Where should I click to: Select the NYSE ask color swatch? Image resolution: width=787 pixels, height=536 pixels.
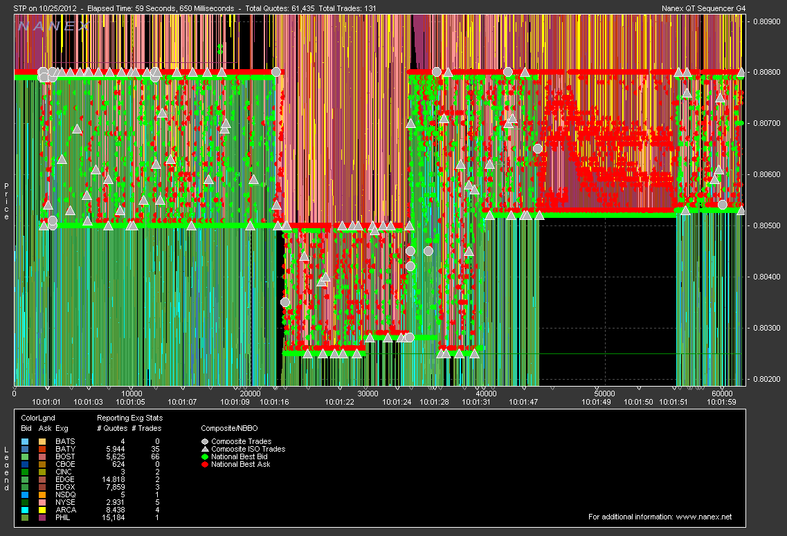pyautogui.click(x=43, y=502)
